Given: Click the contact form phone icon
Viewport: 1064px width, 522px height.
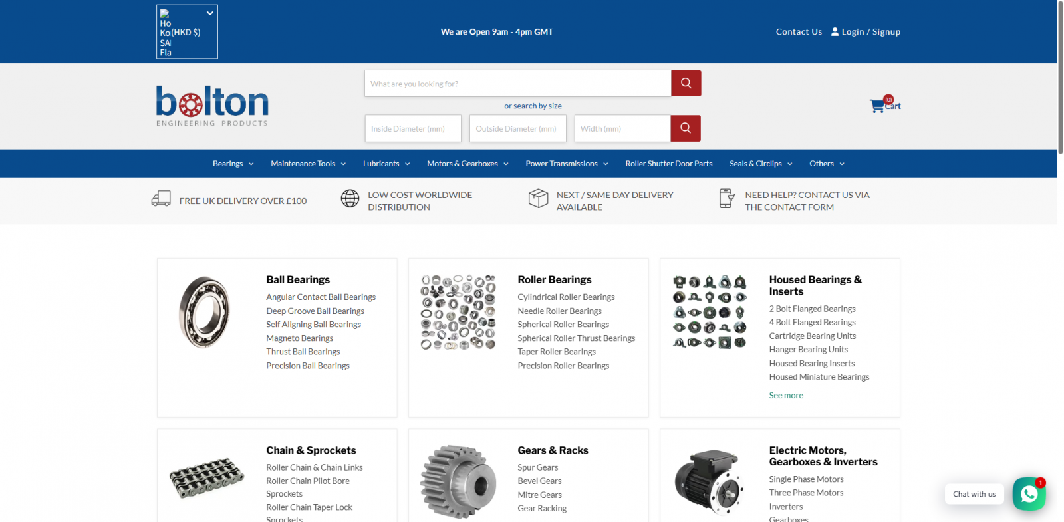Looking at the screenshot, I should [x=726, y=198].
